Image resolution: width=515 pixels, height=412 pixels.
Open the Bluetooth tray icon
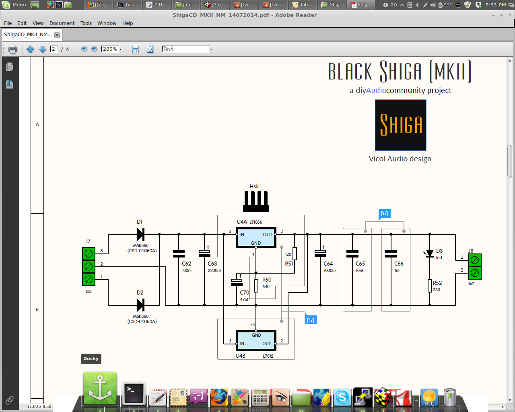click(x=417, y=5)
